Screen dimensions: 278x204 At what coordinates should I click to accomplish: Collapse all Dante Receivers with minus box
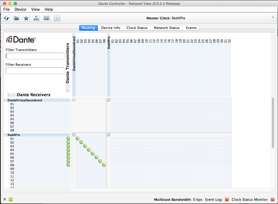[x=13, y=95]
